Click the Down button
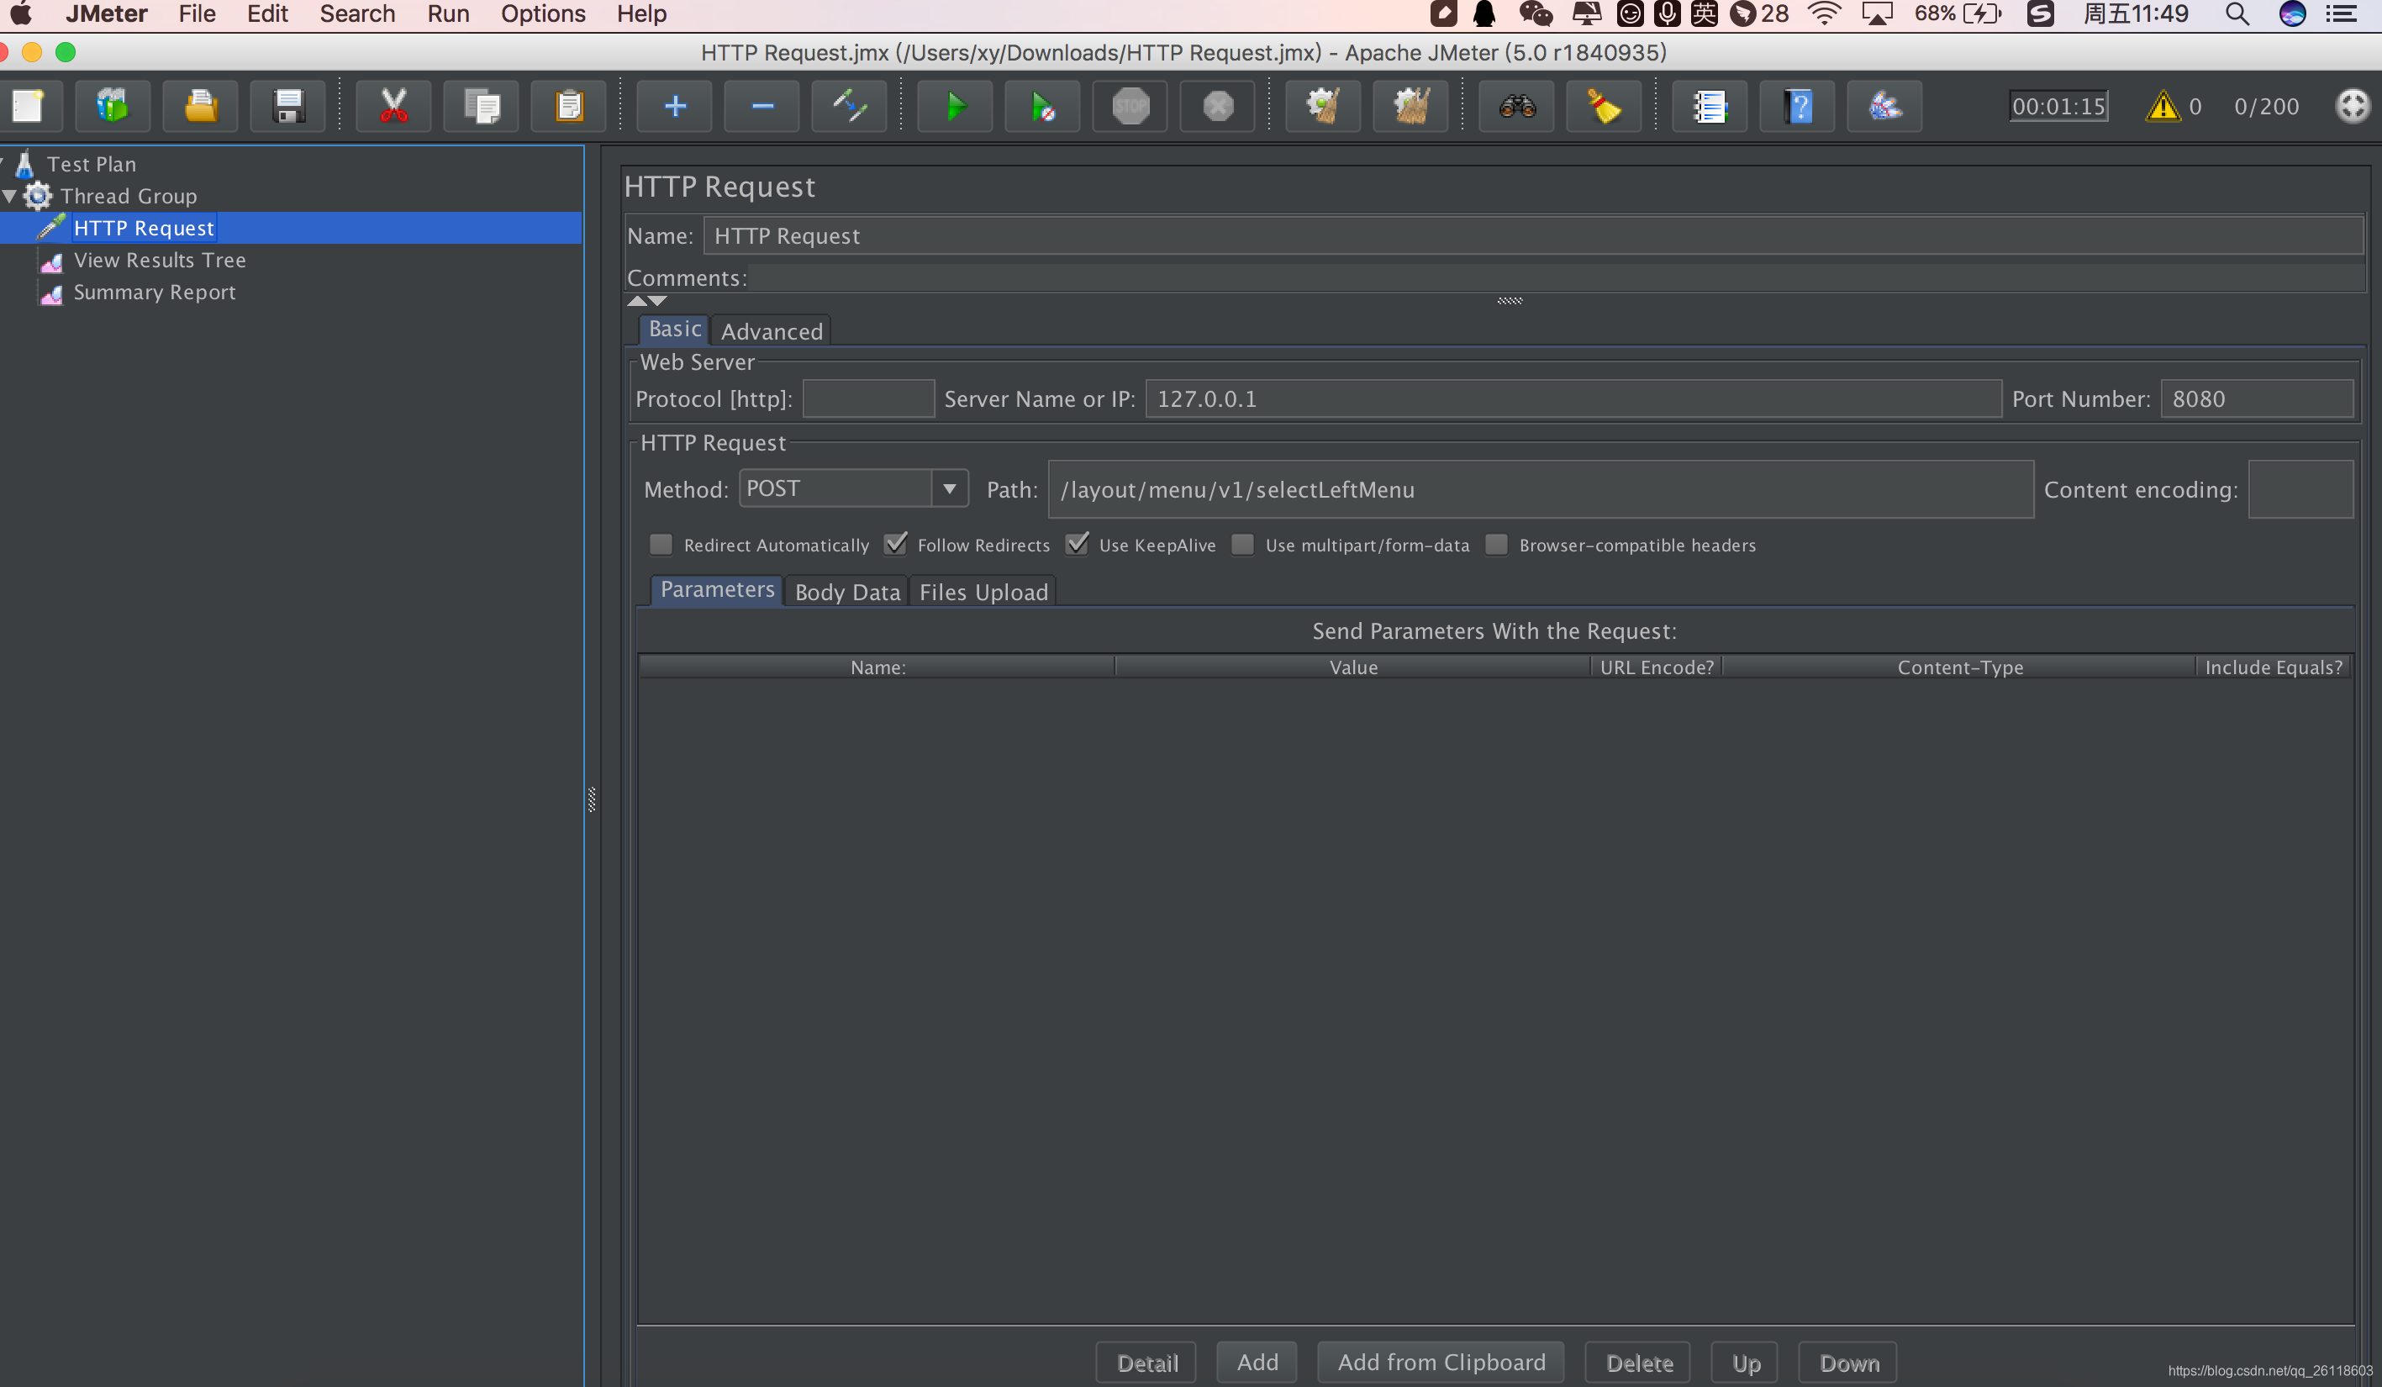Viewport: 2382px width, 1387px height. pyautogui.click(x=1848, y=1363)
